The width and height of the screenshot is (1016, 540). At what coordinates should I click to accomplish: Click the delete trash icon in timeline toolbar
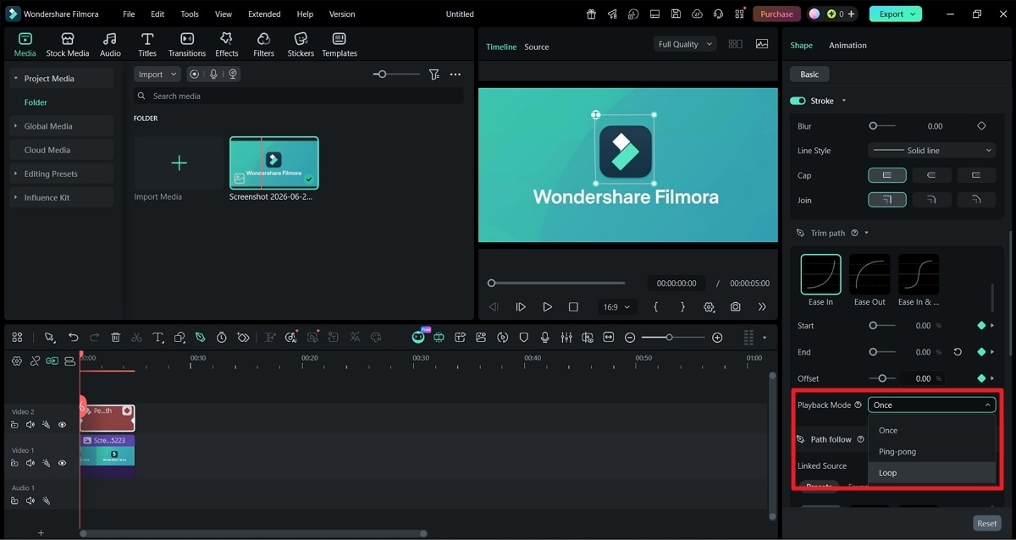click(116, 337)
